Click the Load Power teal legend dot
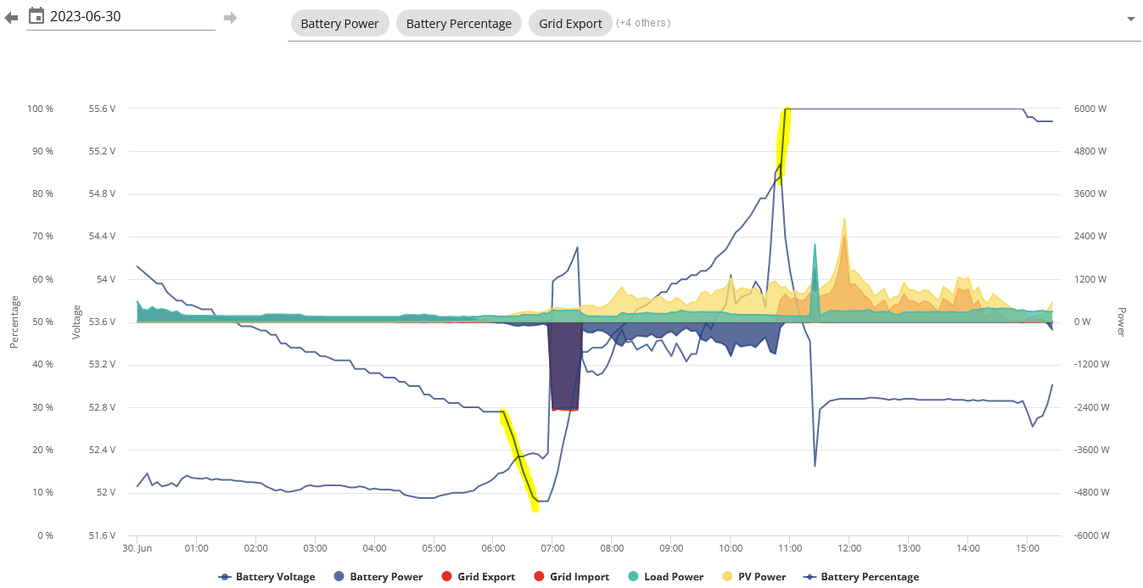1143x588 pixels. pyautogui.click(x=633, y=577)
